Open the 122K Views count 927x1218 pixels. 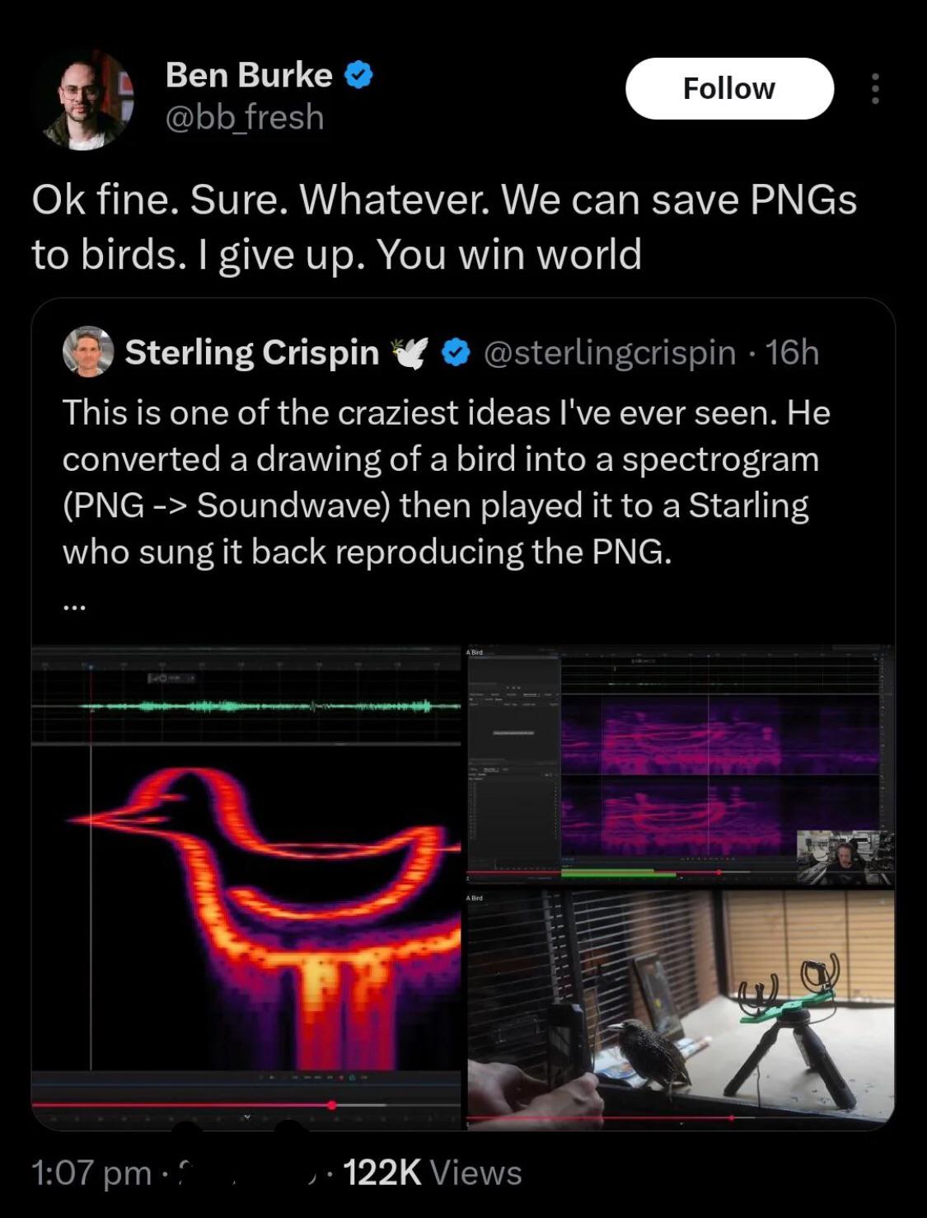point(432,1173)
